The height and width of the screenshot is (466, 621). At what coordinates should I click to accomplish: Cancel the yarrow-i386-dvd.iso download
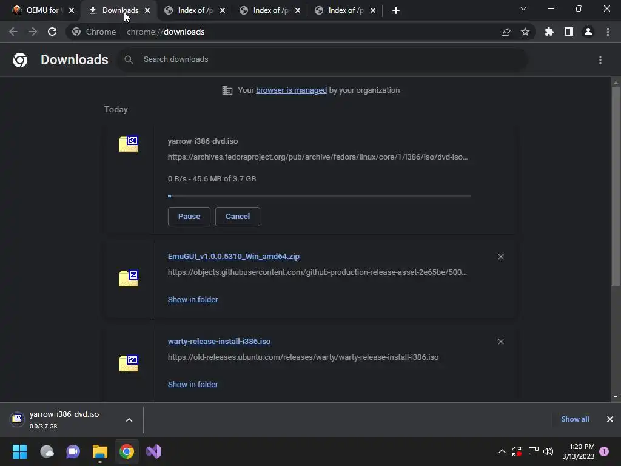(238, 217)
